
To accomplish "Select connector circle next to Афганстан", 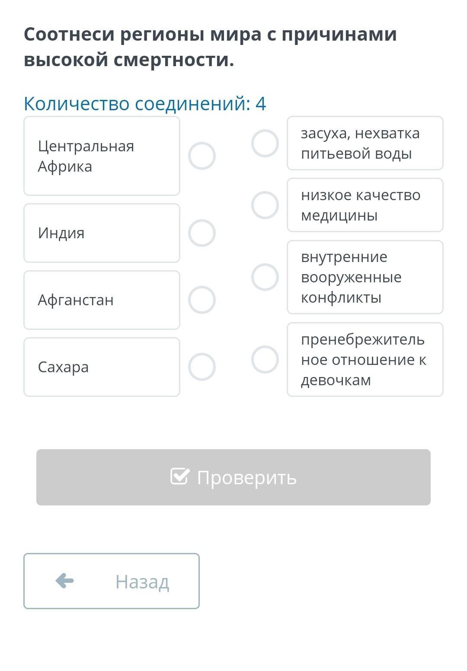I will (202, 300).
